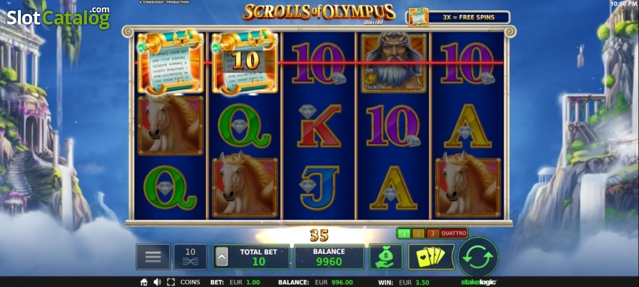The height and width of the screenshot is (287, 639).
Task: Click the SlotCatalog.com logo
Action: [x=58, y=18]
